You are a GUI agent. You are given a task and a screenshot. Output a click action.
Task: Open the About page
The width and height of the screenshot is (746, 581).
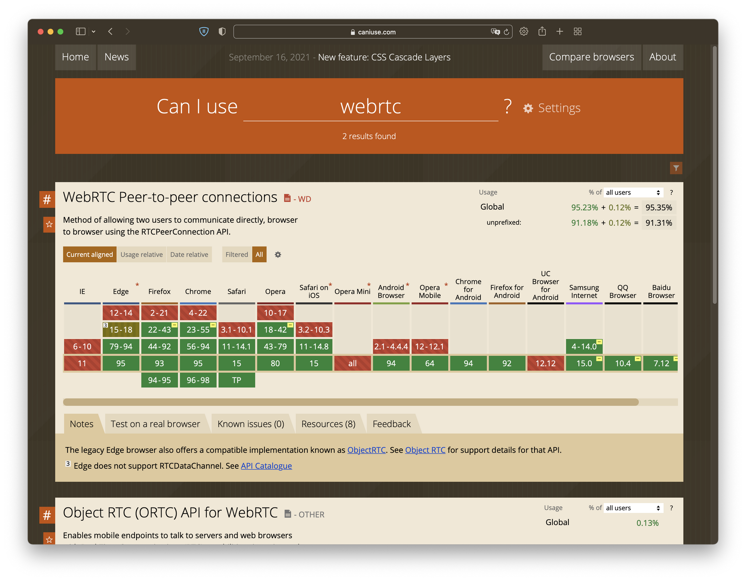point(662,57)
